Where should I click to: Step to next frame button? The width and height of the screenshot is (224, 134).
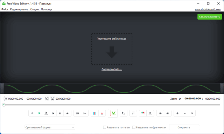pyautogui.click(x=60, y=113)
